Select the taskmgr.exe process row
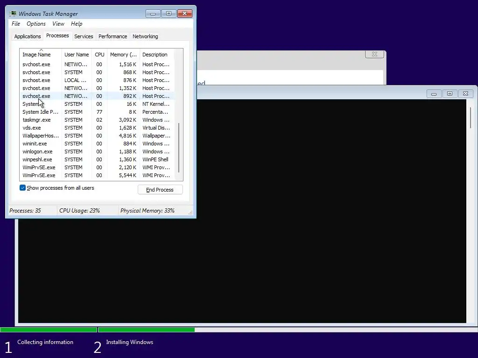478x358 pixels. 97,120
